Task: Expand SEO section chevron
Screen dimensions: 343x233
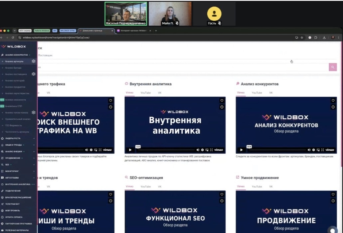Action: [34, 165]
